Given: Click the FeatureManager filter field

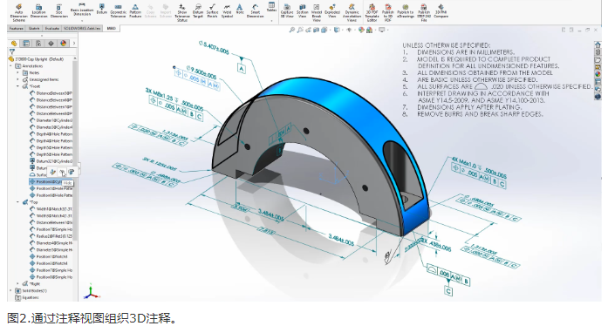Looking at the screenshot, I should pos(43,51).
